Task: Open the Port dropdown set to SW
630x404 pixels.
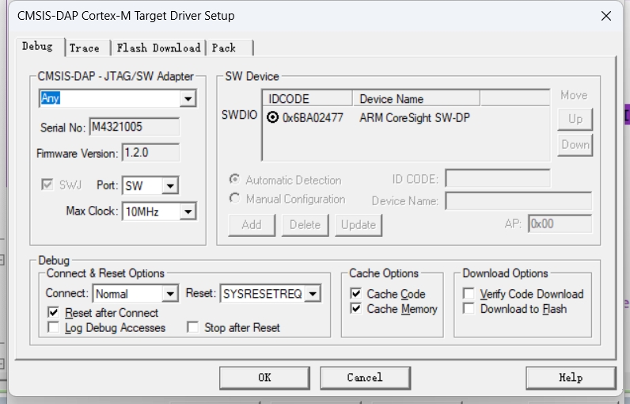Action: [170, 186]
